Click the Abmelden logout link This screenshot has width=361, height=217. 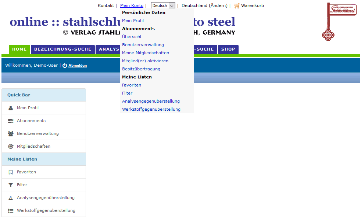(x=78, y=66)
